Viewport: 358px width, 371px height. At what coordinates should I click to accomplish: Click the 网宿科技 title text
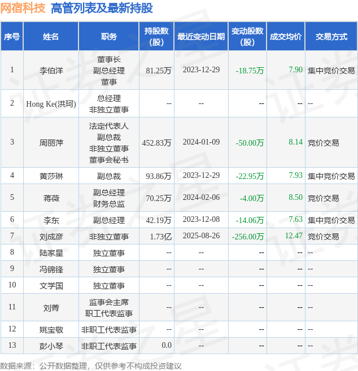pos(23,8)
